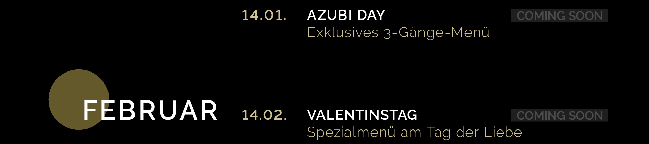
Task: Click the word "Spezialmenü" under Valentinstag
Action: coord(351,132)
